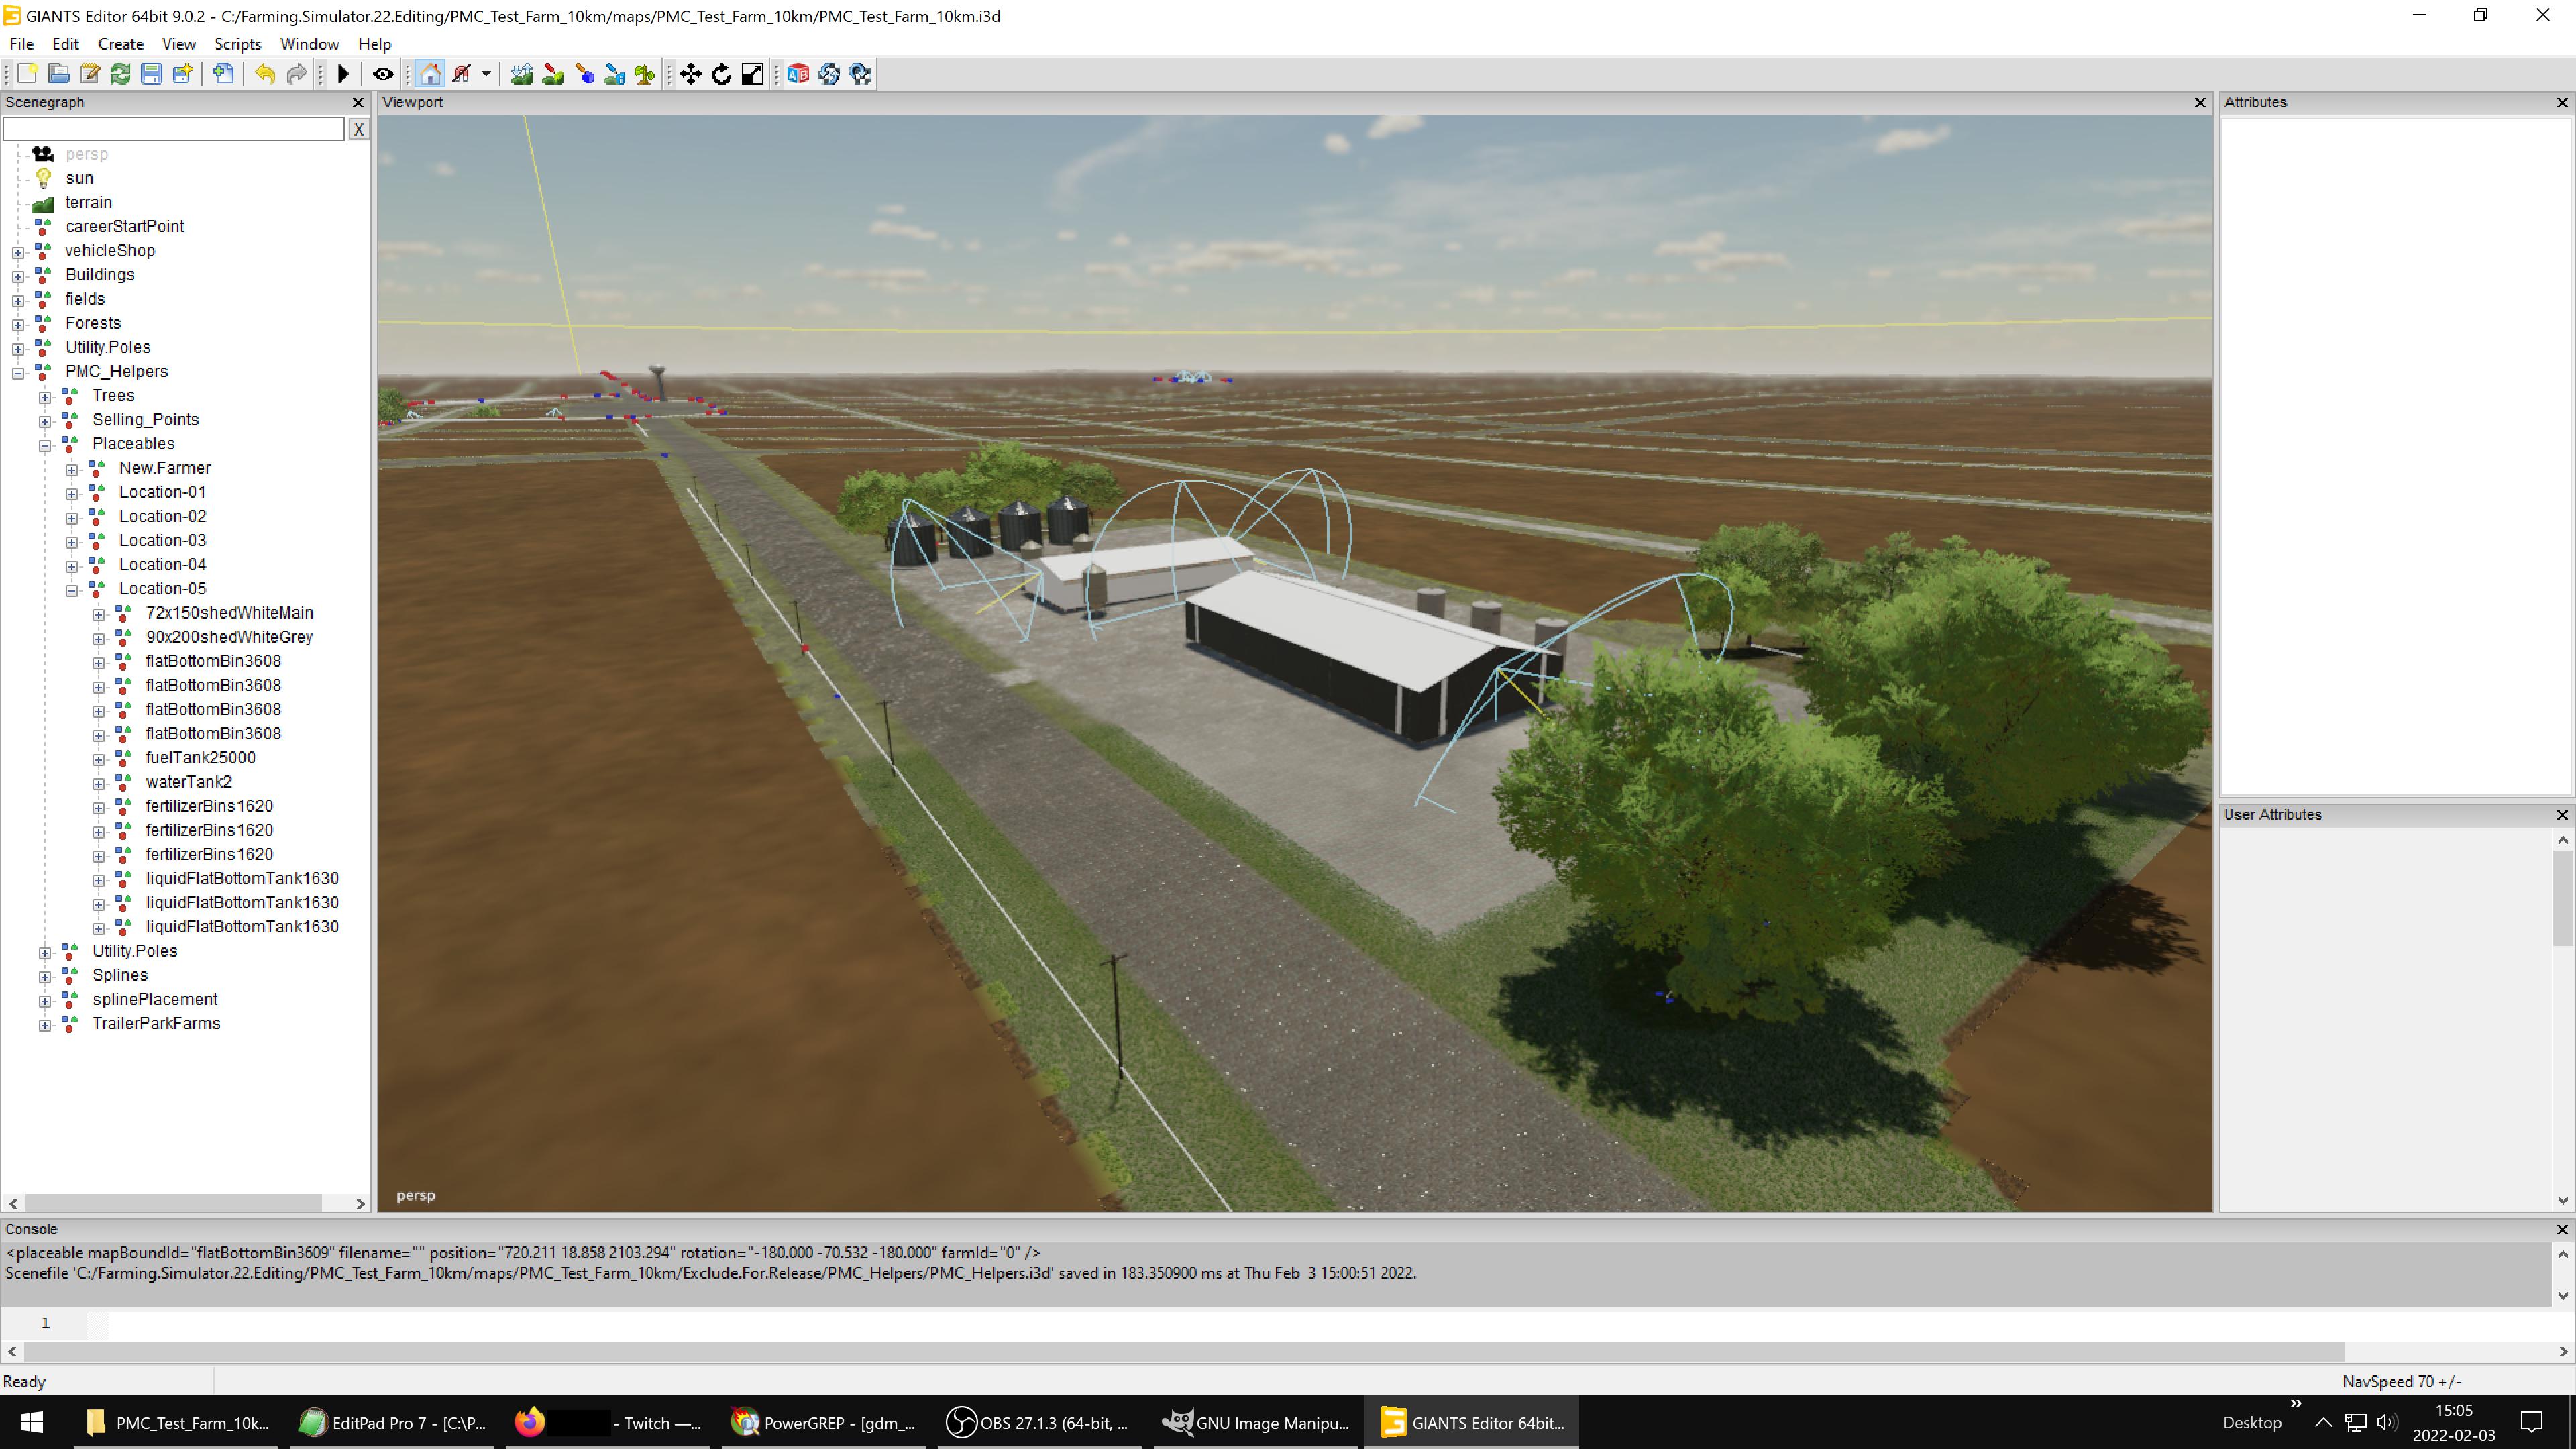Expand the New.Farmer node
This screenshot has width=2576, height=1449.
point(72,469)
